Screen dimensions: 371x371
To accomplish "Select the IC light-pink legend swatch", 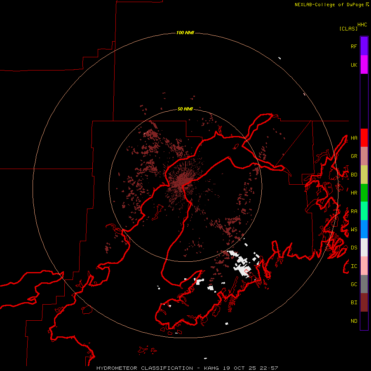I will pos(364,266).
